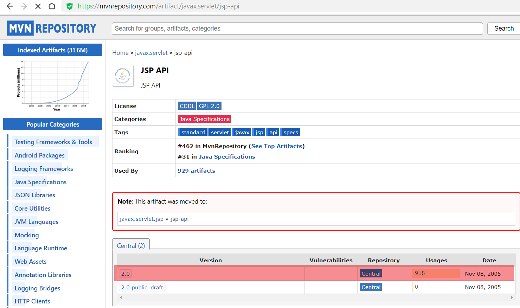Open Language Runtime category
Image resolution: width=520 pixels, height=308 pixels.
coord(41,248)
